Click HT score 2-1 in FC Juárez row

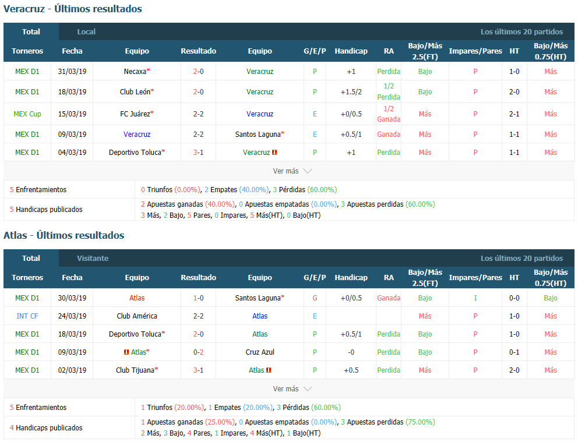coord(514,114)
